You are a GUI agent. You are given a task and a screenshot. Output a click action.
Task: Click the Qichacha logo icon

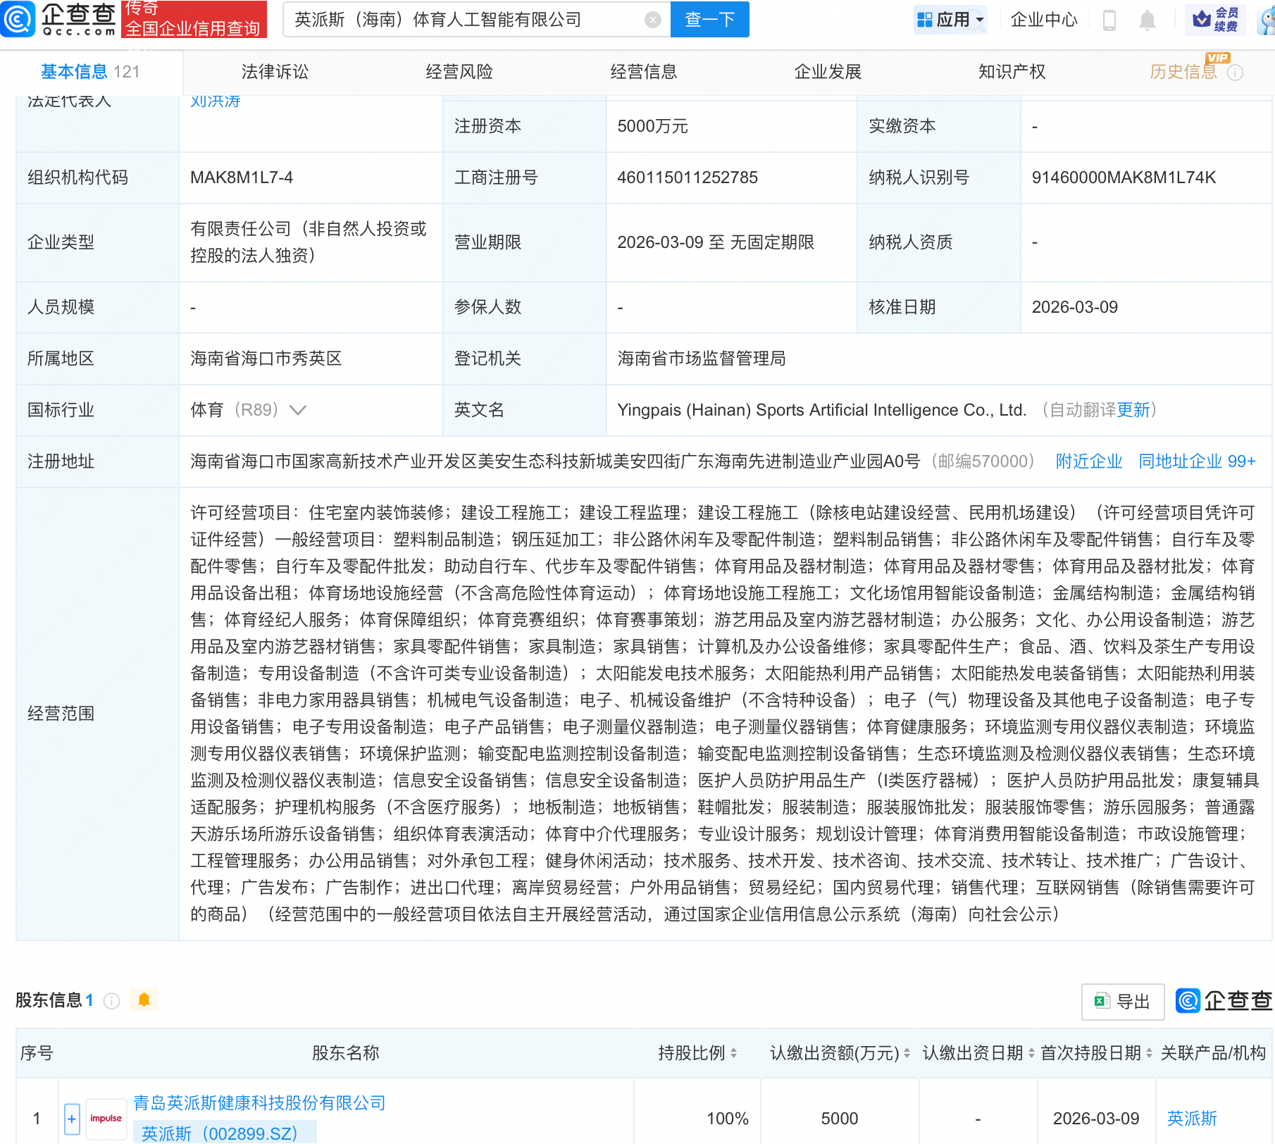[18, 19]
